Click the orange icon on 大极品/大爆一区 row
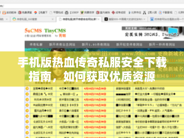The image size is (184, 138). (27, 122)
